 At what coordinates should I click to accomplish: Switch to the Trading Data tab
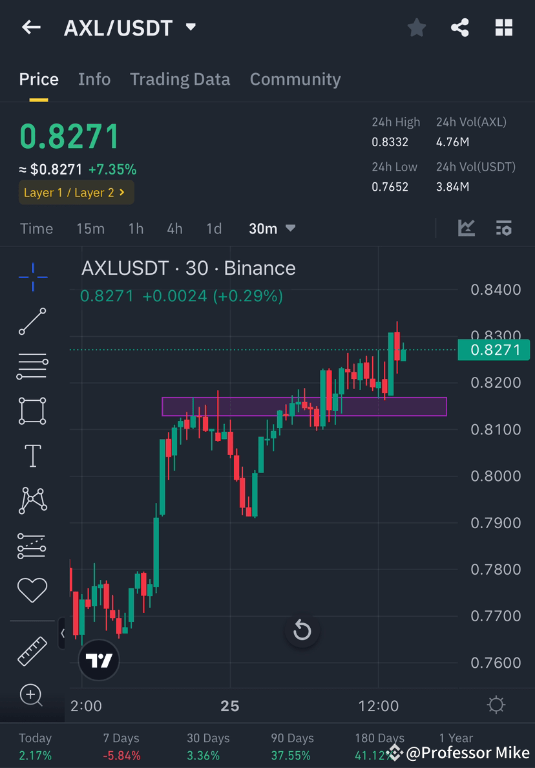(x=180, y=79)
